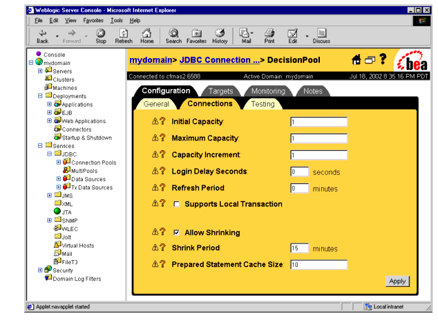Click the Prepared Statement Cache Size field

click(318, 265)
